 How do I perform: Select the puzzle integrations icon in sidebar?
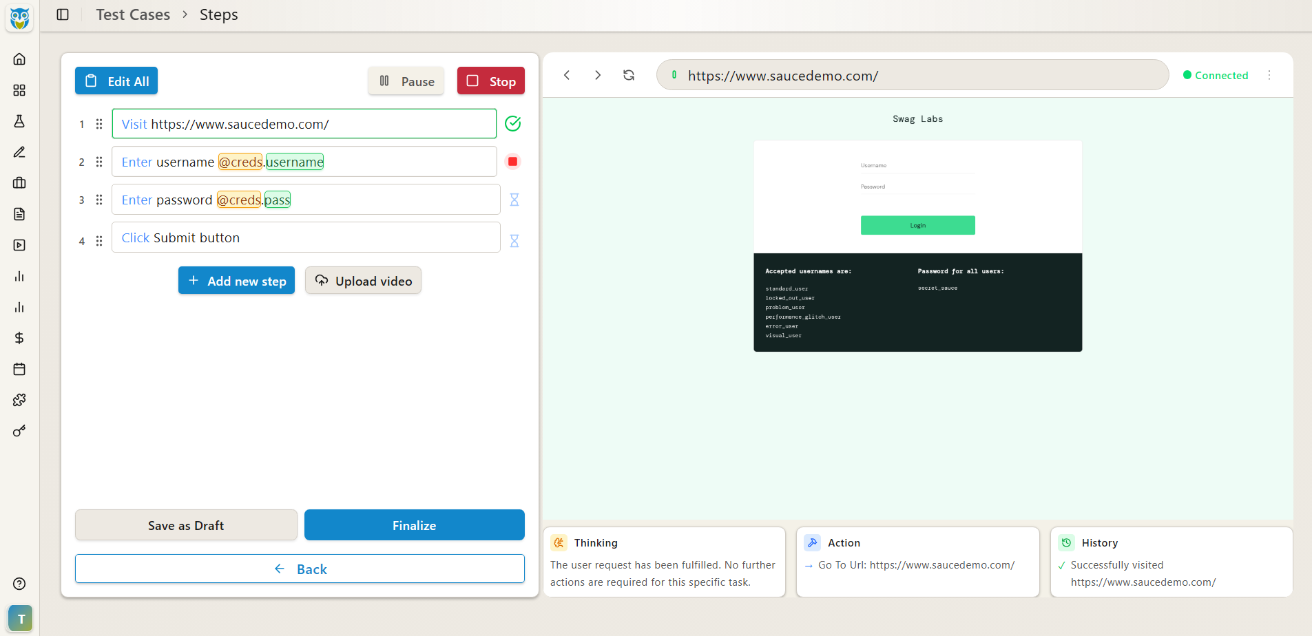(19, 400)
